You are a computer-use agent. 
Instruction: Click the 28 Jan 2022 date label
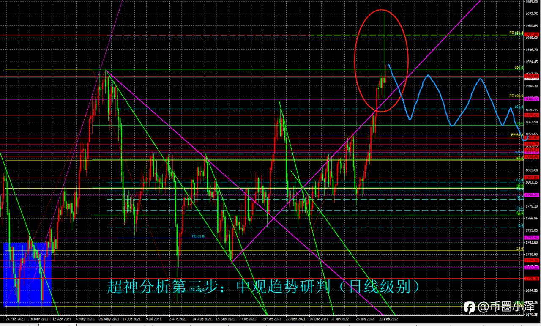click(364, 319)
